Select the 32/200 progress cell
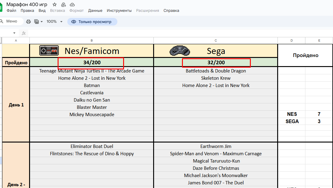333x188 pixels. (216, 62)
